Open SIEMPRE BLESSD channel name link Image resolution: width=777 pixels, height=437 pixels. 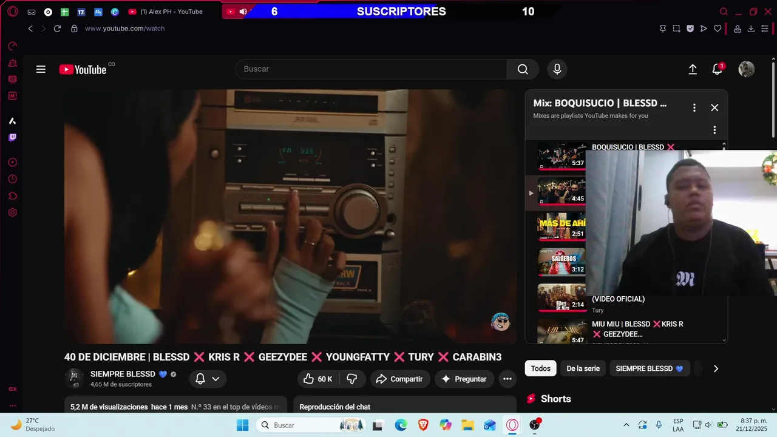point(123,374)
